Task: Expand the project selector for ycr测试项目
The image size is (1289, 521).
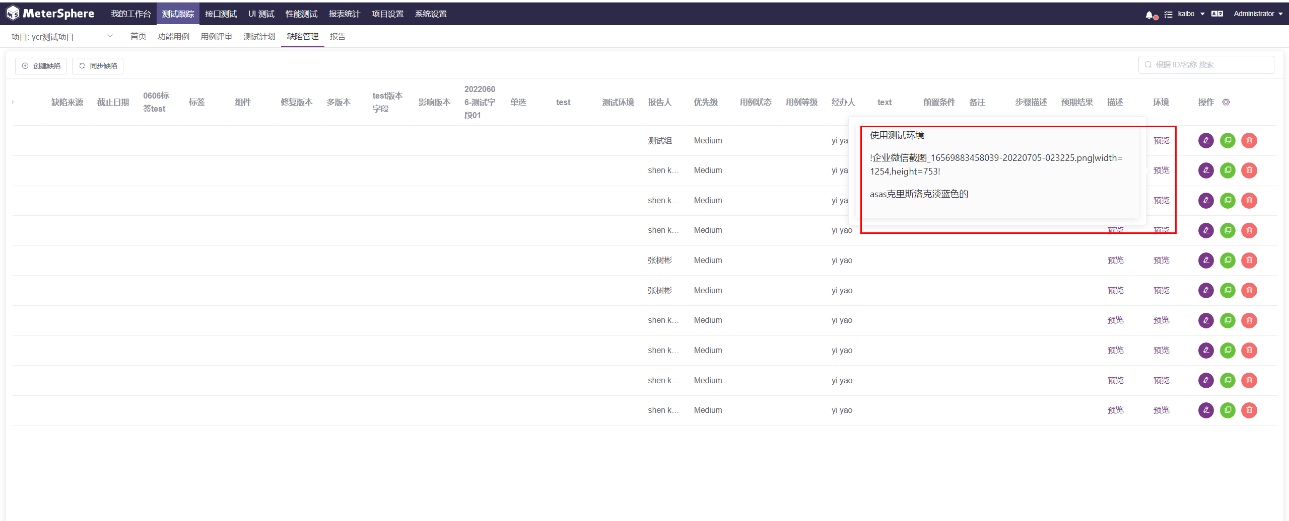Action: 110,35
